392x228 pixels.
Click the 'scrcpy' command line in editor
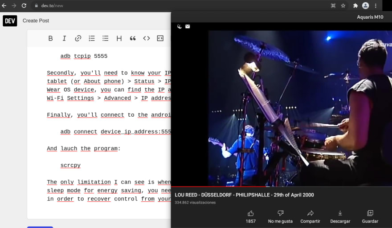[70, 166]
